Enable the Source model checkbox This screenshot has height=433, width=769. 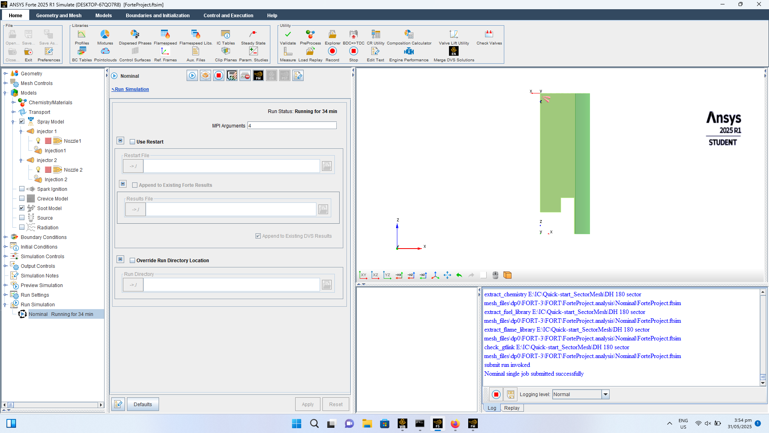click(22, 218)
